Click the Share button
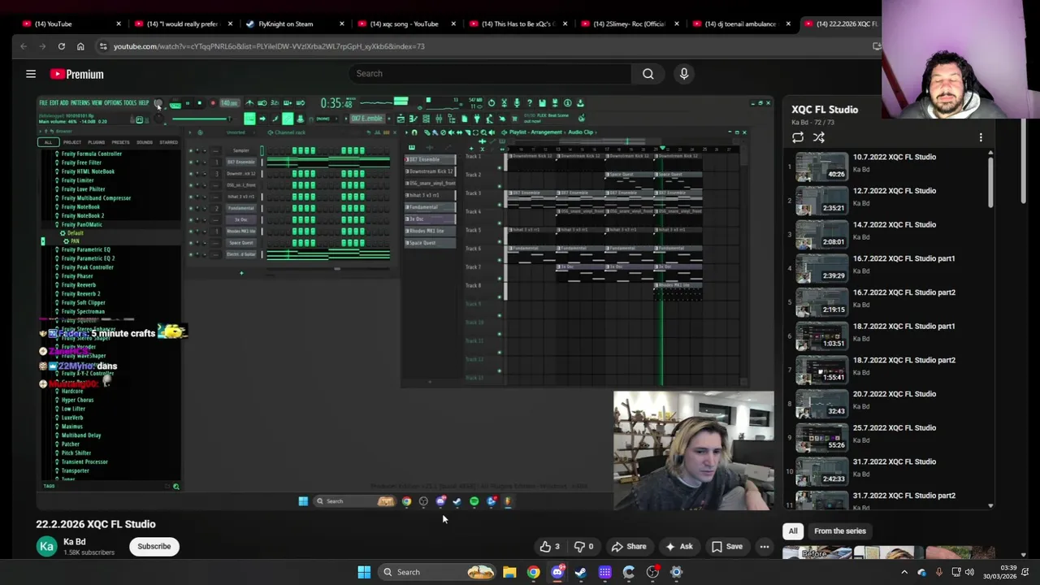This screenshot has width=1040, height=585. [629, 547]
